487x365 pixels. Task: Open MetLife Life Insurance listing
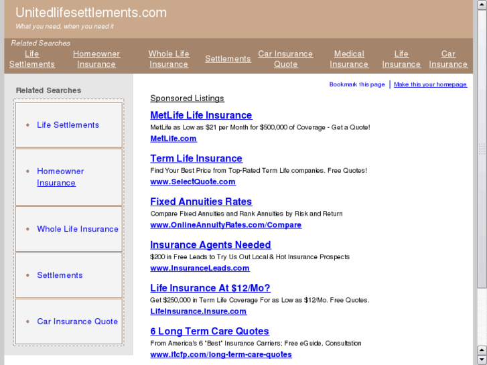tap(201, 115)
